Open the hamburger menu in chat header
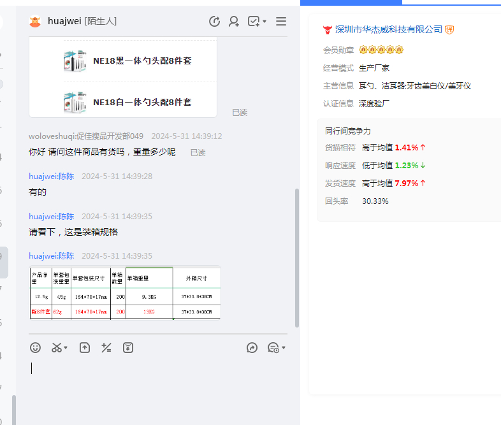 (280, 22)
